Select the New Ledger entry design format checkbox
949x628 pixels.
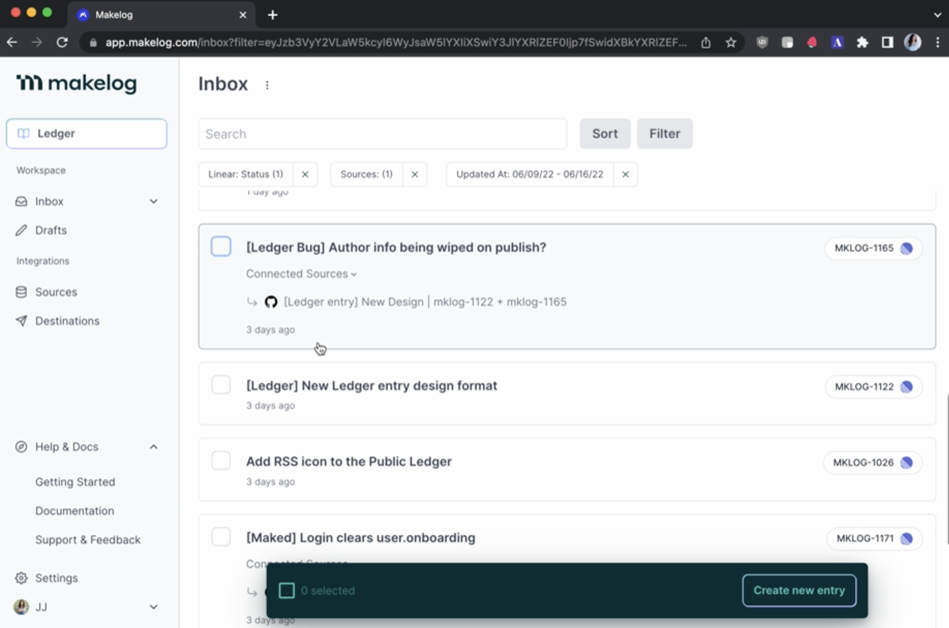[221, 385]
